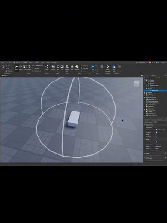Toggle the Shadows property checkbox
The width and height of the screenshot is (167, 223).
point(156,137)
